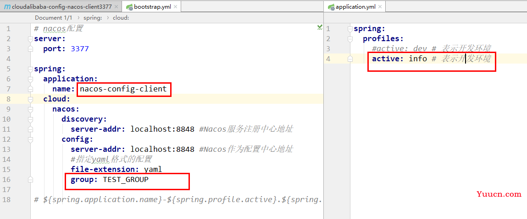Click the value 'nacos-config-client'
Viewport: 527px width, 219px height.
click(123, 89)
